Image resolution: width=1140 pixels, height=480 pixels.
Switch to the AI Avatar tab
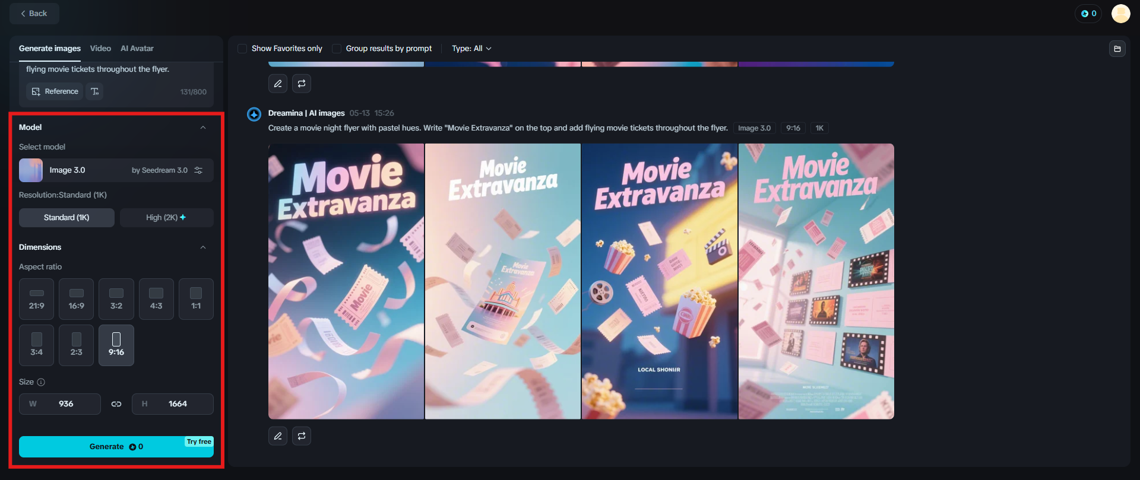tap(137, 49)
